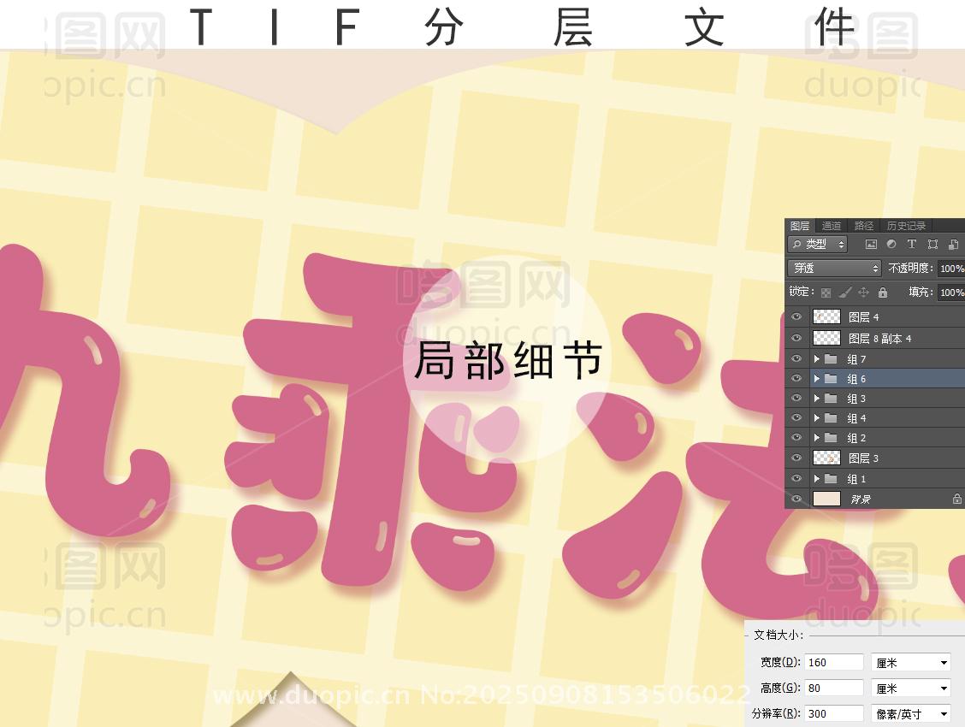The width and height of the screenshot is (965, 727).
Task: Click folder icon of 组 7
Action: click(x=831, y=358)
